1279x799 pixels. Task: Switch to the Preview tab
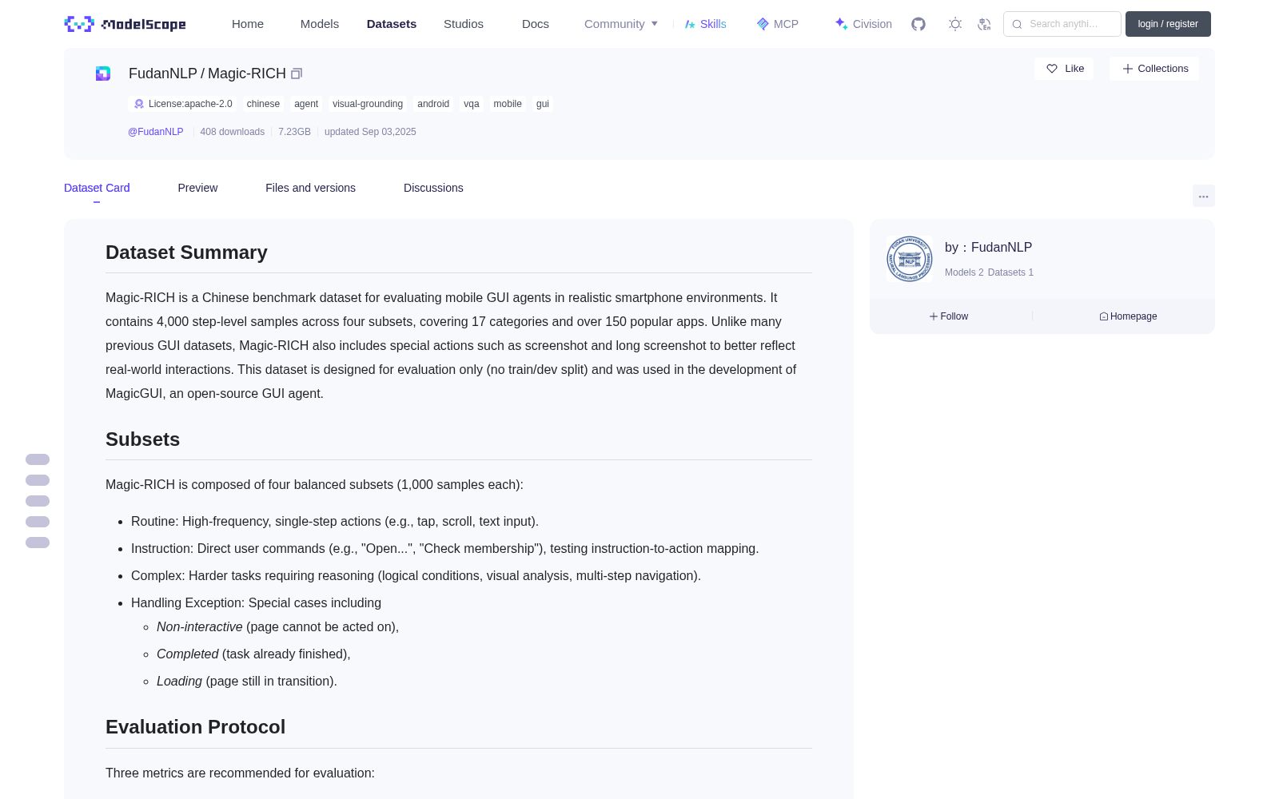197,188
